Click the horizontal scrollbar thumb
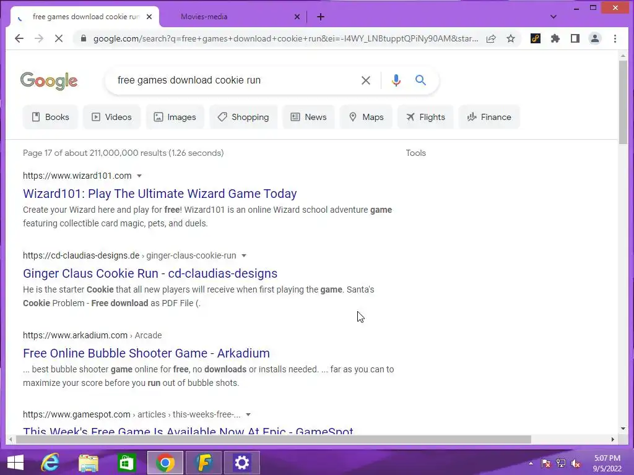Image resolution: width=634 pixels, height=475 pixels. click(x=273, y=440)
